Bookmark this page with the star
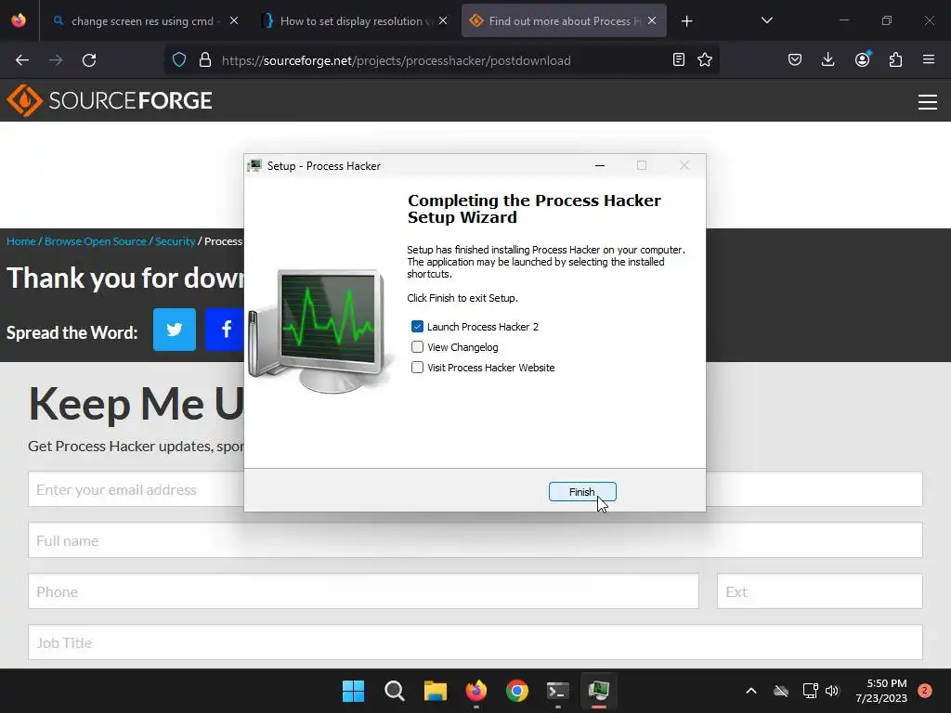The height and width of the screenshot is (713, 951). pyautogui.click(x=705, y=60)
